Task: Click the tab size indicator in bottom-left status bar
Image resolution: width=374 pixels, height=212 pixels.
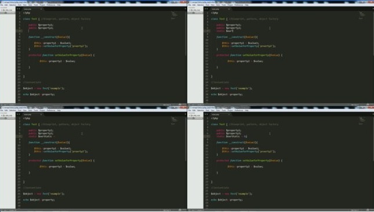Action: click(x=167, y=210)
